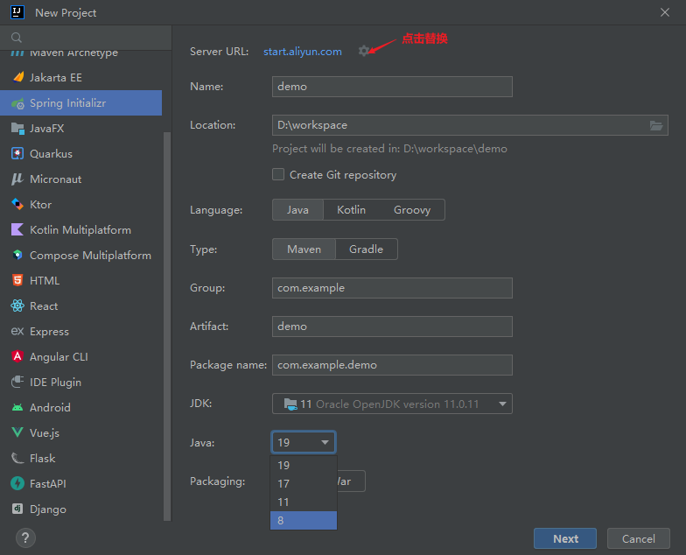Image resolution: width=686 pixels, height=555 pixels.
Task: Enable Create Git repository checkbox
Action: (x=278, y=175)
